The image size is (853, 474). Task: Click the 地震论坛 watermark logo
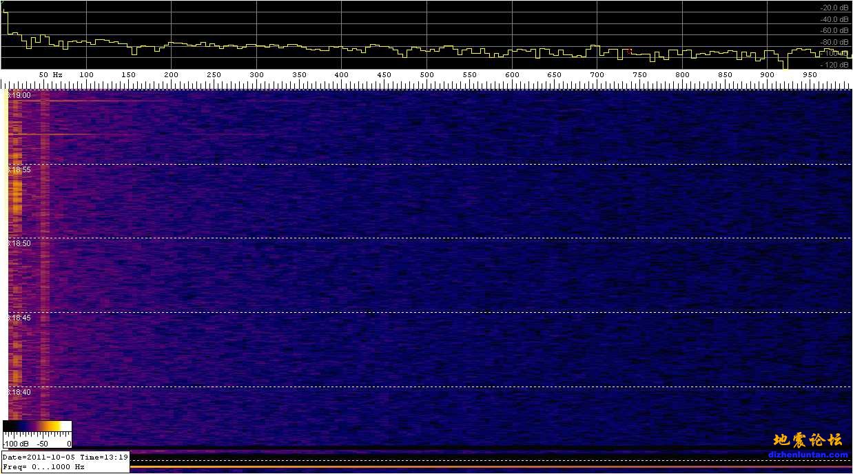click(x=808, y=440)
